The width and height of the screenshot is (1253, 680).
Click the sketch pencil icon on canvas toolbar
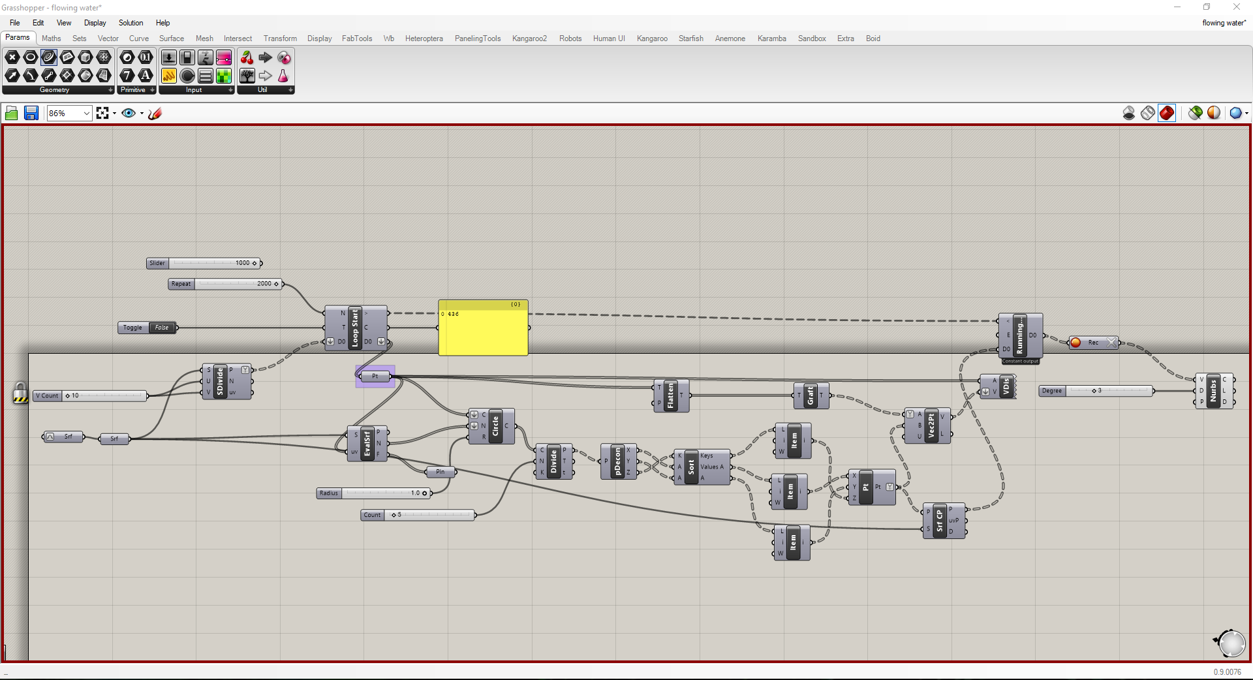point(155,114)
